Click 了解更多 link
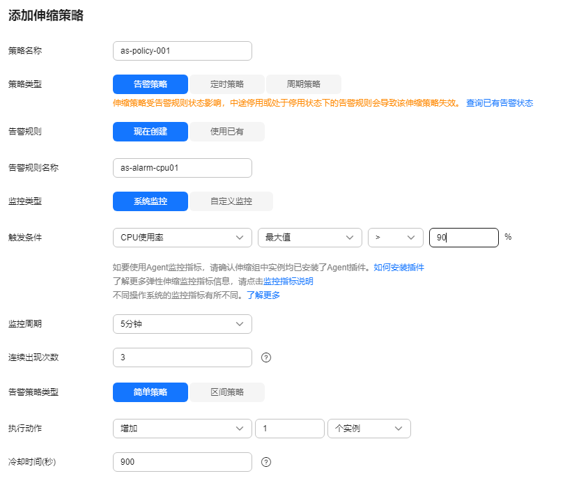The height and width of the screenshot is (485, 572). (263, 295)
